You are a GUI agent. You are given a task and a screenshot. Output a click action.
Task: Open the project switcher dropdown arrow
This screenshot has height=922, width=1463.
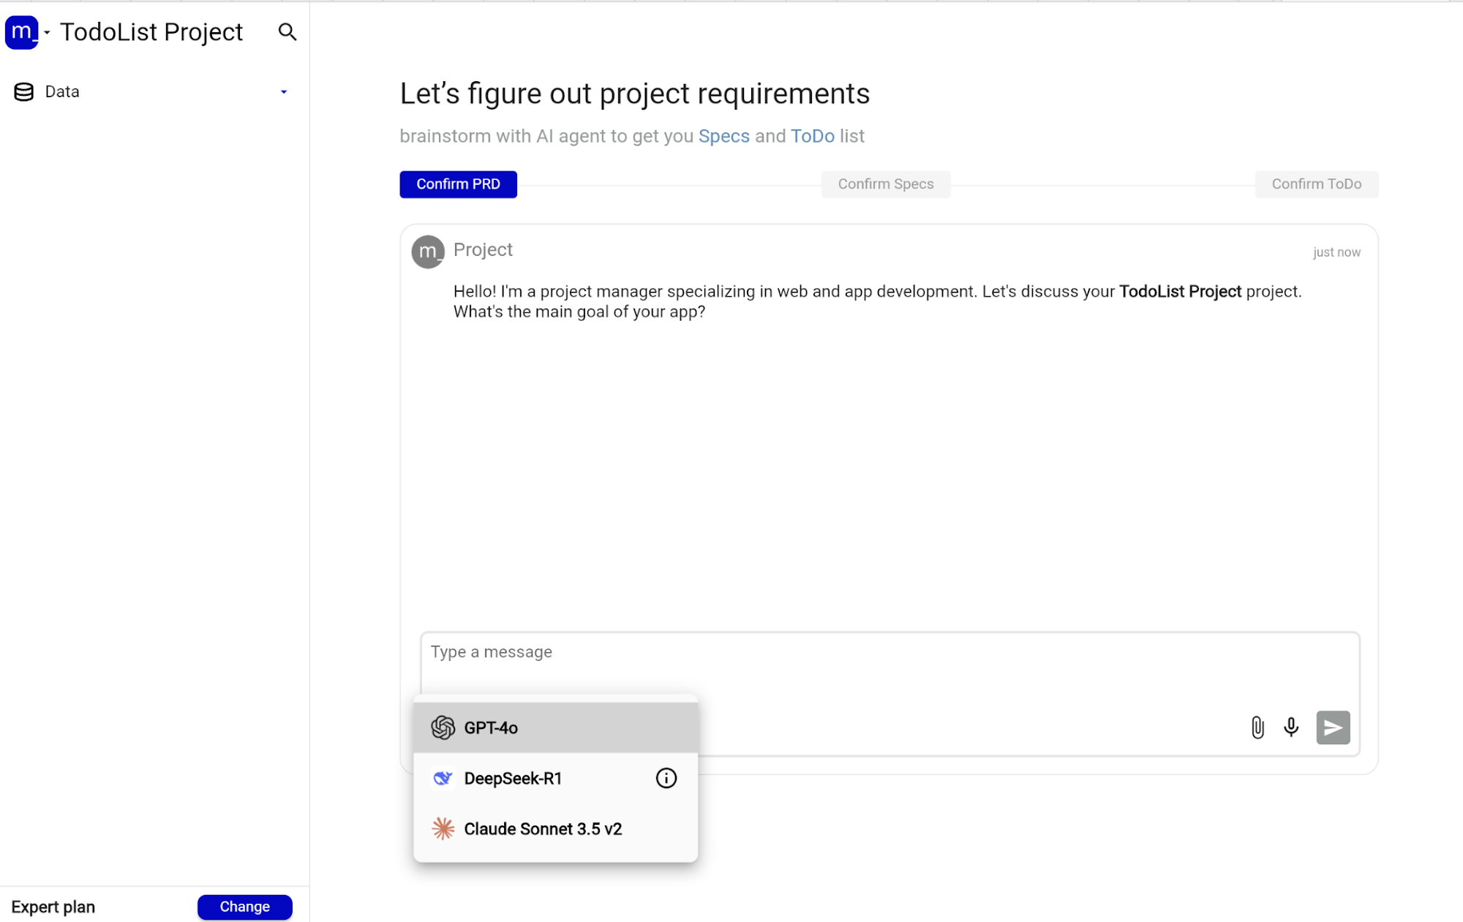pos(47,33)
